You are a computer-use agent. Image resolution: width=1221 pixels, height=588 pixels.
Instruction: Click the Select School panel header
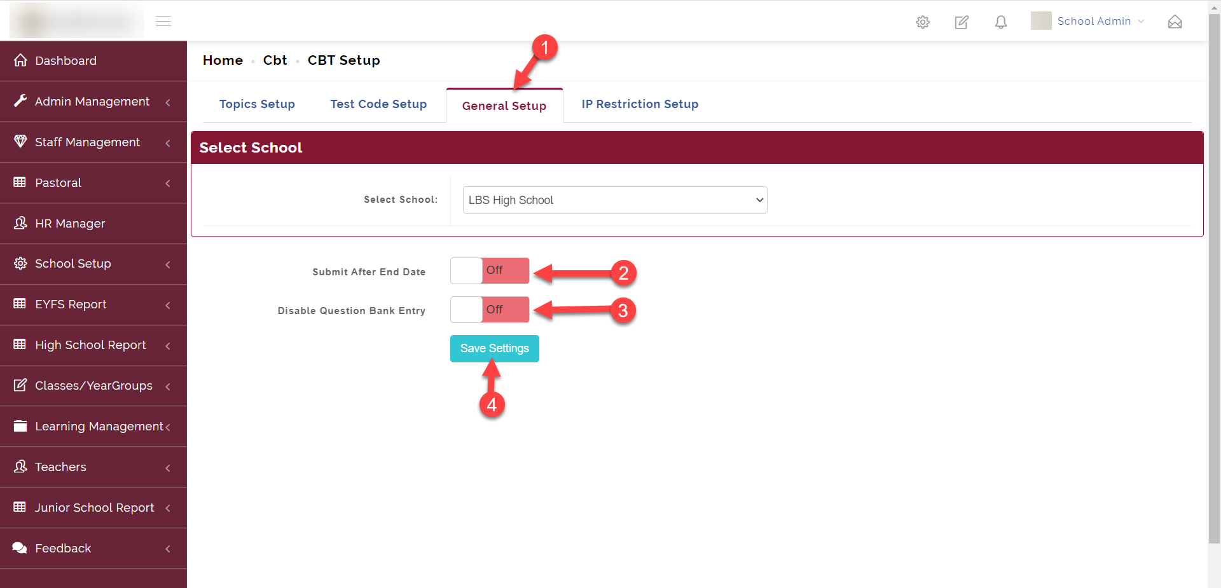tap(697, 147)
